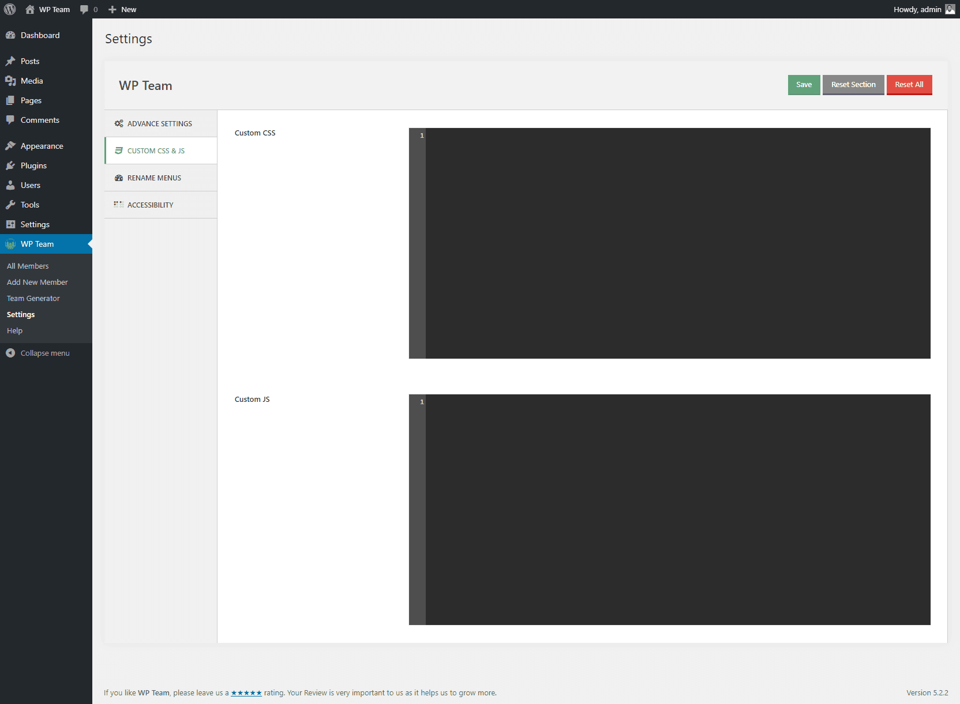Open the Accessibility tab
The width and height of the screenshot is (960, 704).
tap(160, 205)
